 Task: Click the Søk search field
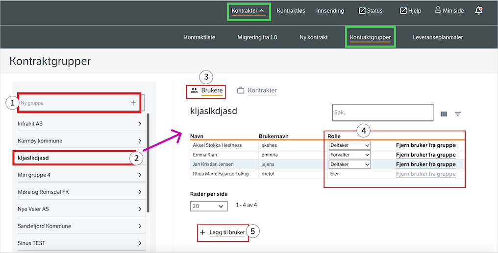pyautogui.click(x=383, y=113)
